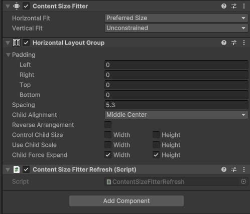Open the Child Alignment dropdown

click(176, 115)
